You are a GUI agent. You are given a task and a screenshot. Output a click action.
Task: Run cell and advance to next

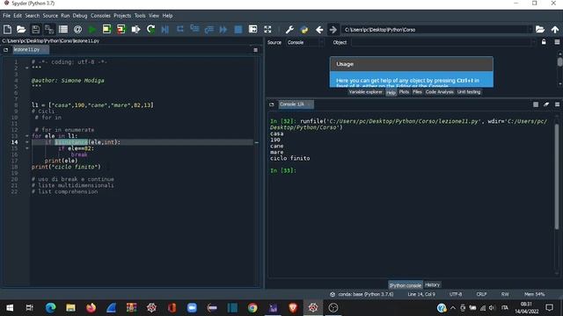121,29
